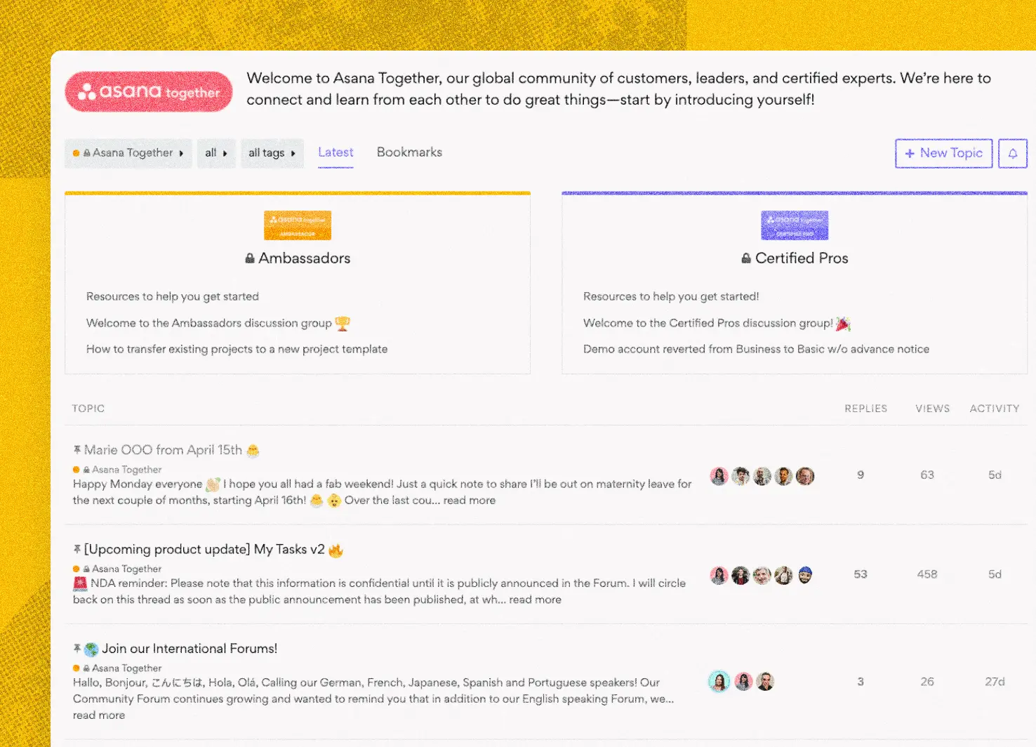Click the lock icon beside Ambassadors title
This screenshot has height=747, width=1036.
(x=249, y=258)
